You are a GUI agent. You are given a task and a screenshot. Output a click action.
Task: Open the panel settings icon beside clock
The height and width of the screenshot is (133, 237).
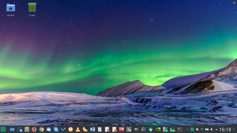click(x=234, y=129)
